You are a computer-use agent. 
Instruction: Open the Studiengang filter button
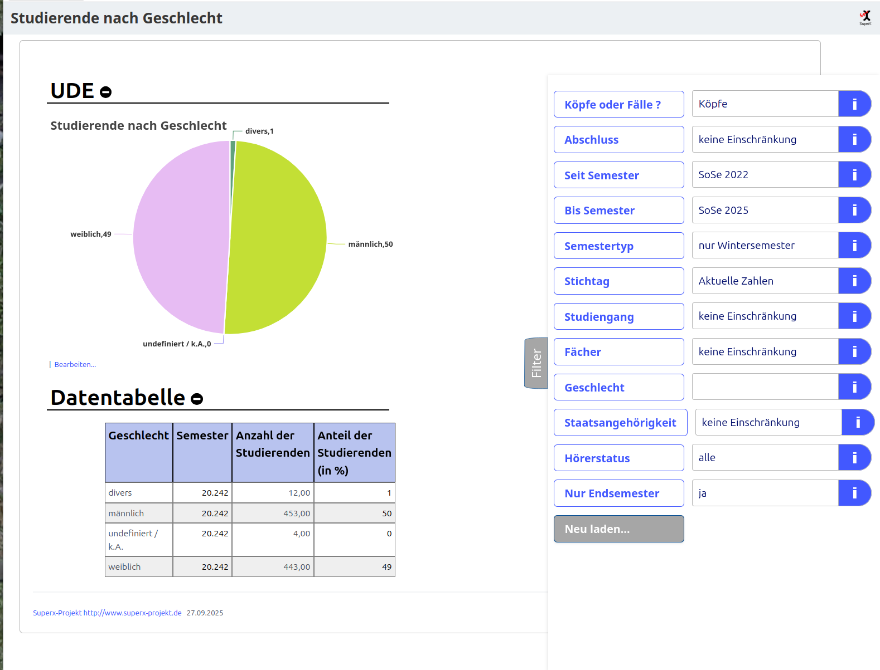618,317
